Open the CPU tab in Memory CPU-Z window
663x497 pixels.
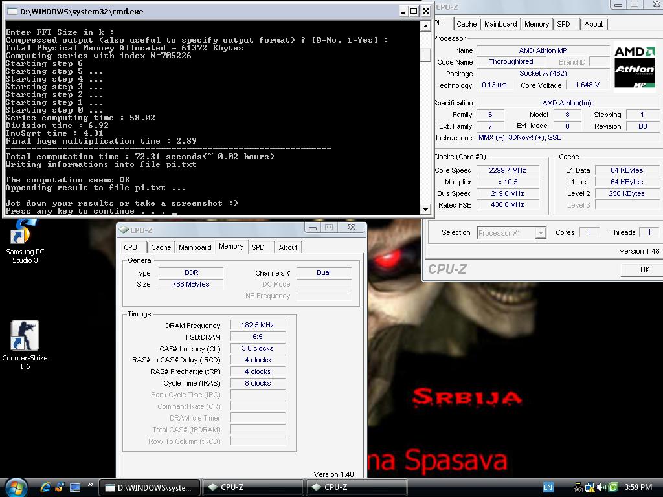130,247
